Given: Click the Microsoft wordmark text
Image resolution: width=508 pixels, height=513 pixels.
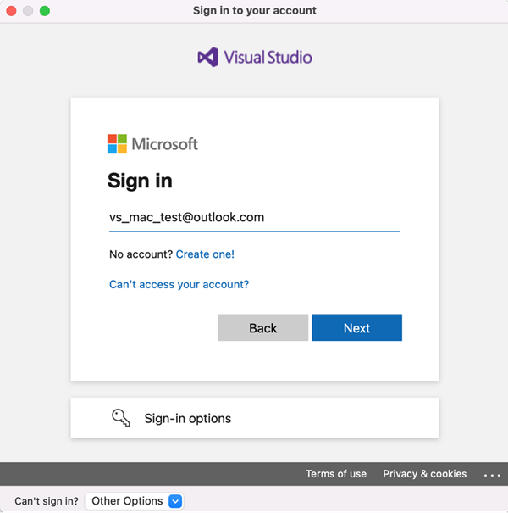Looking at the screenshot, I should (x=164, y=144).
